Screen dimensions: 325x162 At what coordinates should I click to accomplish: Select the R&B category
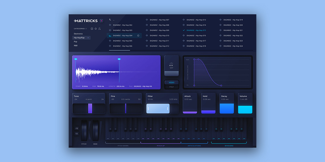tap(76, 46)
